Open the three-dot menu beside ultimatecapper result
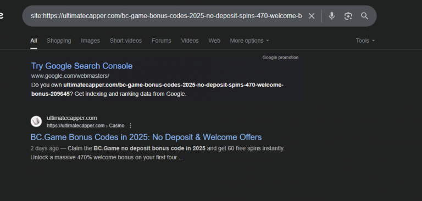 click(131, 125)
